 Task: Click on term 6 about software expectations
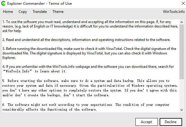click(x=86, y=107)
